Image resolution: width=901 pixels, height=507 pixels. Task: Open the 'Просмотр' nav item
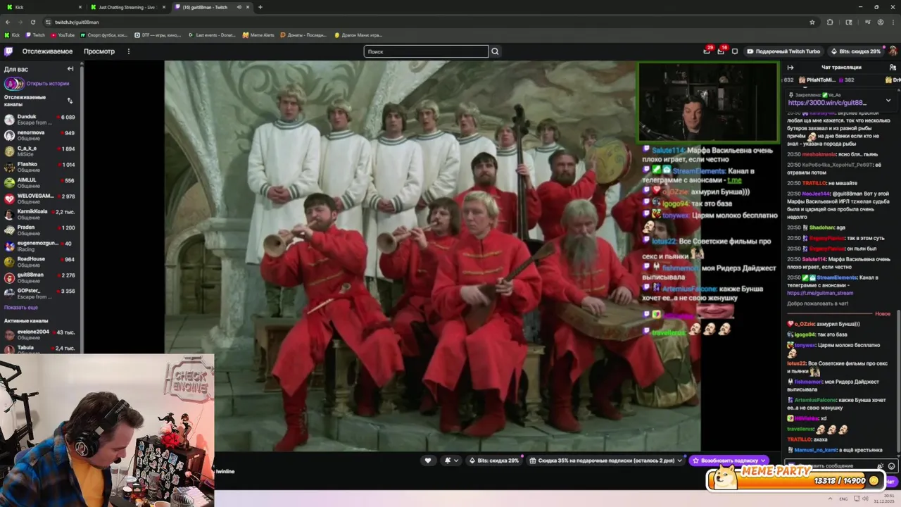click(x=99, y=51)
